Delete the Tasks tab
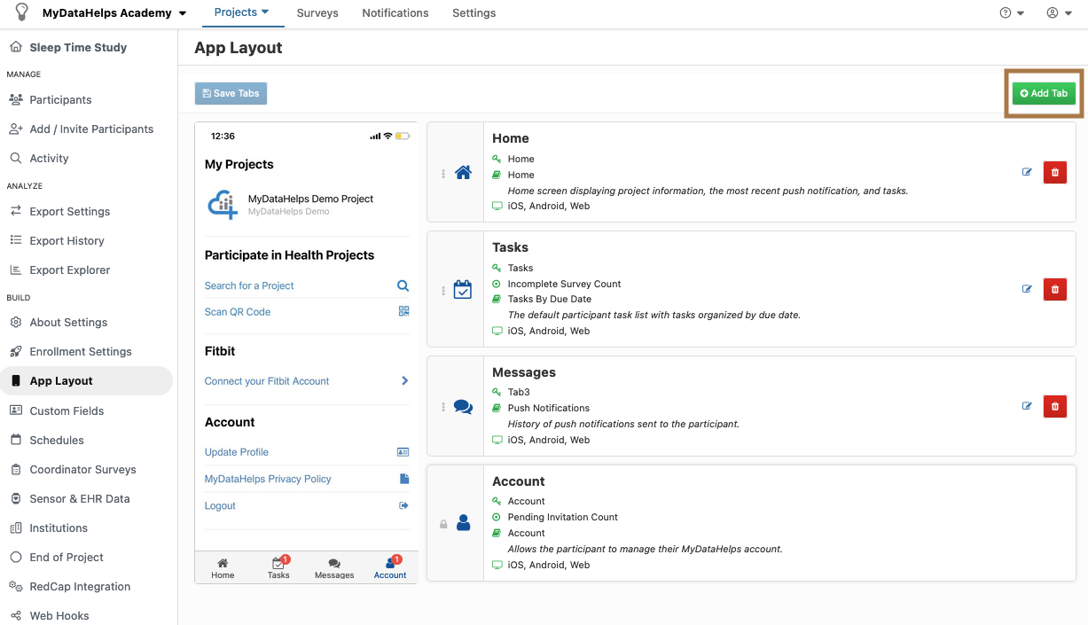The width and height of the screenshot is (1088, 625). 1055,289
